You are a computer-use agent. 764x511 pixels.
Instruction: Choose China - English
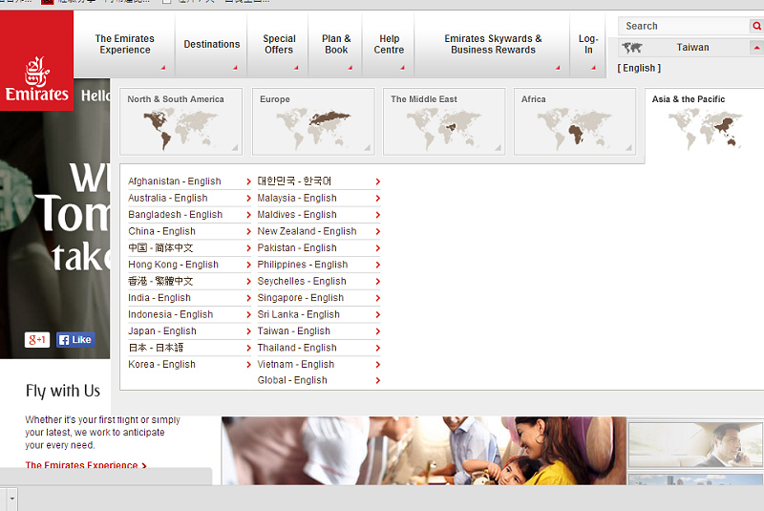click(161, 231)
